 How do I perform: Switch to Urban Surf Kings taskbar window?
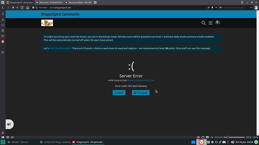(55, 142)
